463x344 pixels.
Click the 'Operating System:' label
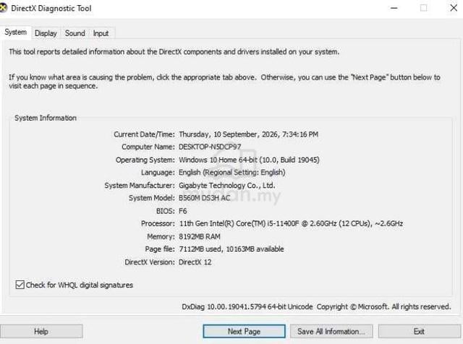[x=145, y=160]
